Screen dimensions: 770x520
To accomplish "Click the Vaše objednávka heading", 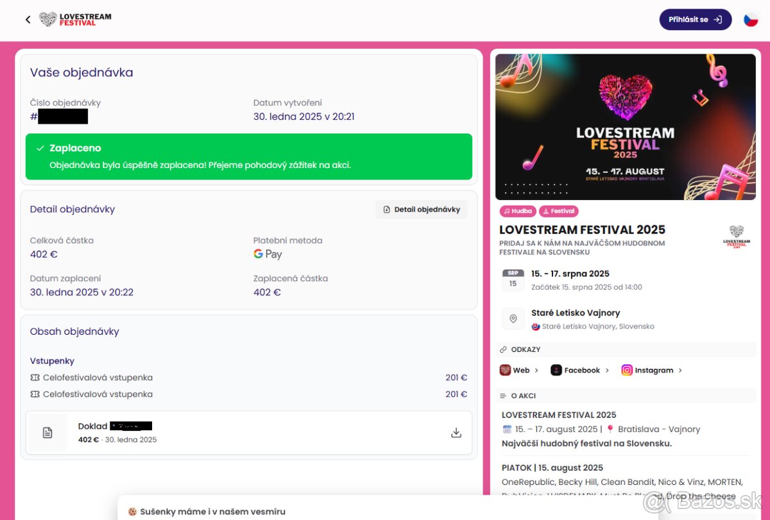I will coord(81,72).
